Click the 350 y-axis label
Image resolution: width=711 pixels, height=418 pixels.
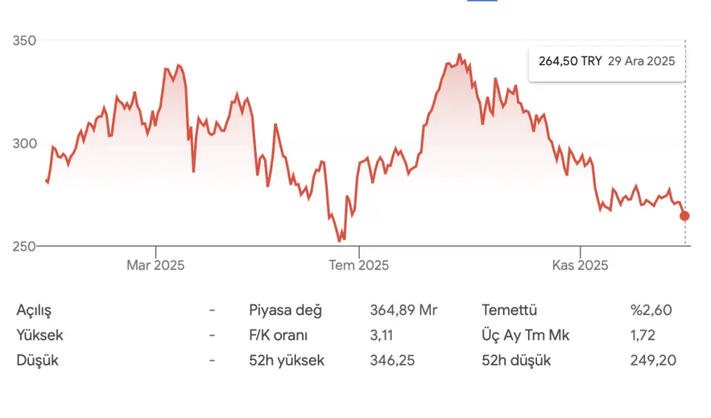(24, 41)
